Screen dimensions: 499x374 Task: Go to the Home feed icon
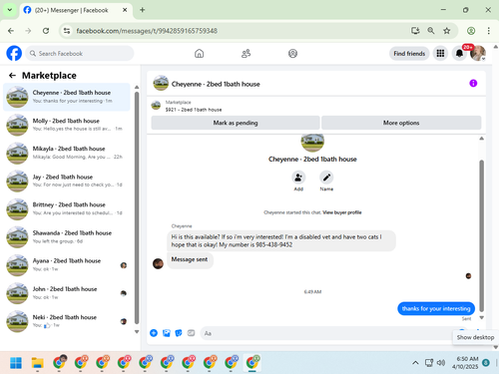(199, 53)
